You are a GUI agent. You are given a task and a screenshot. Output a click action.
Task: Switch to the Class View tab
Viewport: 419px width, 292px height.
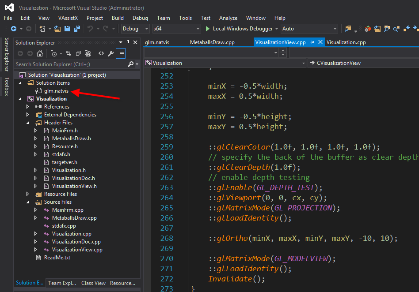coord(93,283)
